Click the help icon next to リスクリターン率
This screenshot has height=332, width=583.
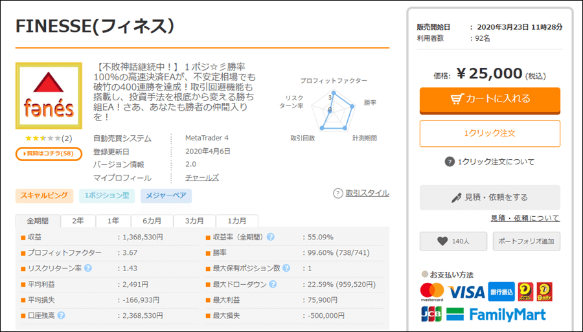tap(87, 268)
